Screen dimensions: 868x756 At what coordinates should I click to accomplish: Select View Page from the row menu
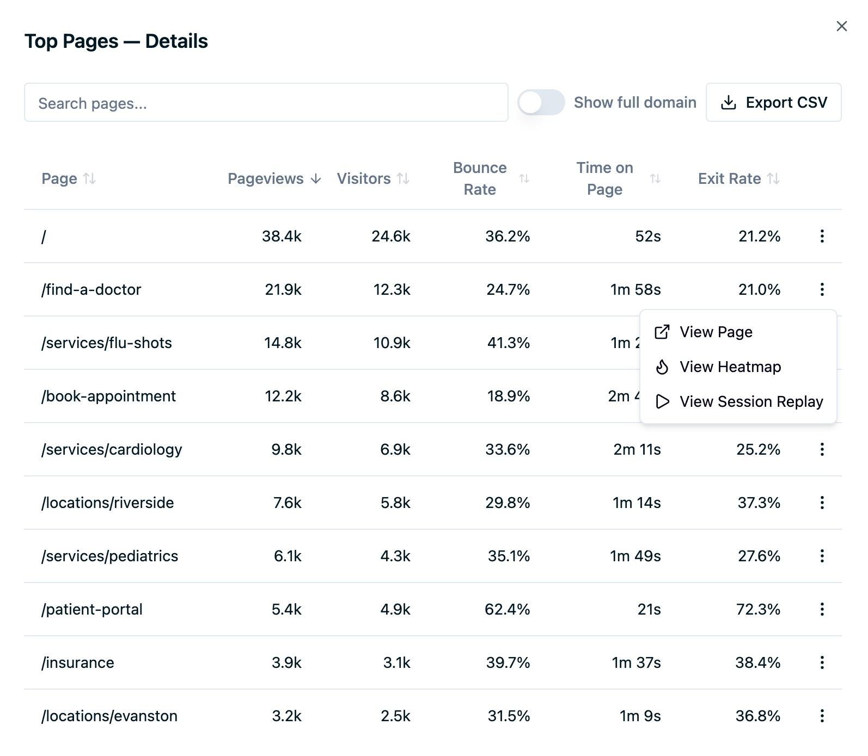pos(738,332)
